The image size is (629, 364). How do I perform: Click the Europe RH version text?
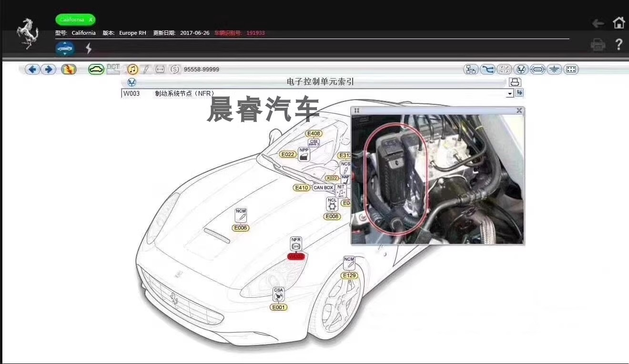click(132, 33)
